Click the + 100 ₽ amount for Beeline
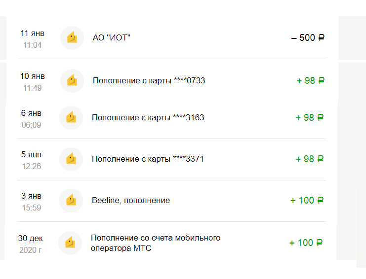366x279 pixels. coord(307,201)
